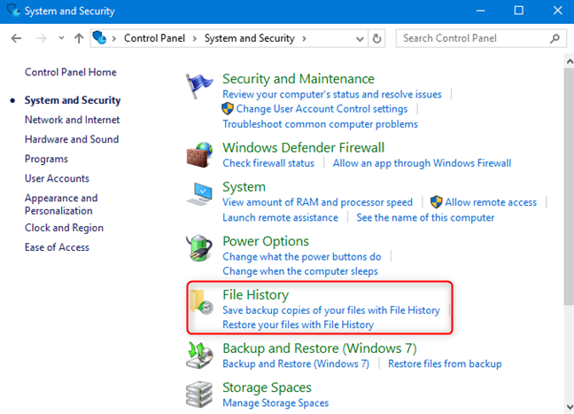Click the Control Panel icon in address bar
The image size is (574, 414).
point(99,38)
